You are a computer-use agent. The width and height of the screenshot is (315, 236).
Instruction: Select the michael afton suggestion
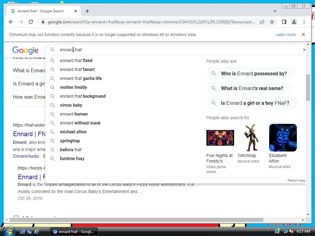coord(73,132)
